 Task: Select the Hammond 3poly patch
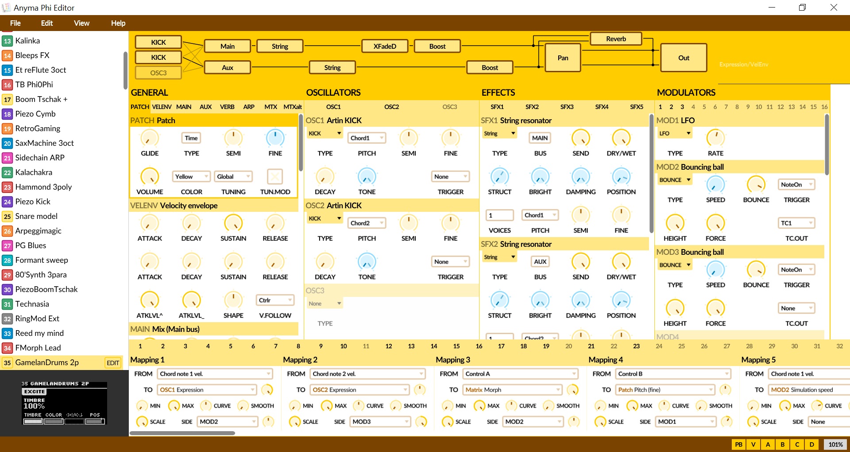(62, 187)
